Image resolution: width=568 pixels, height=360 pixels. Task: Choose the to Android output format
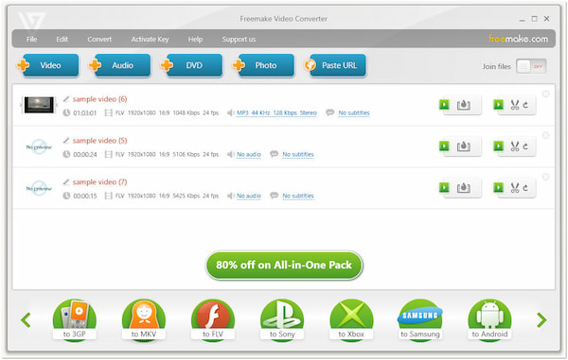(489, 320)
